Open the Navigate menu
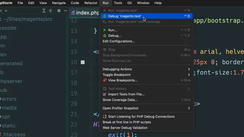This screenshot has height=137, width=244. (x=59, y=3)
